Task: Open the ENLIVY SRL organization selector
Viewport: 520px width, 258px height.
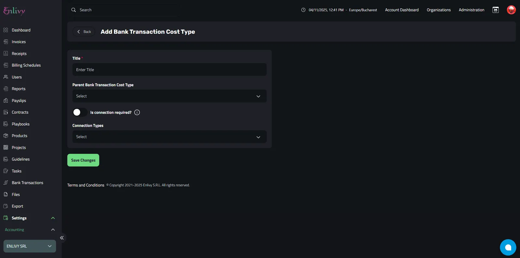Action: pos(30,246)
